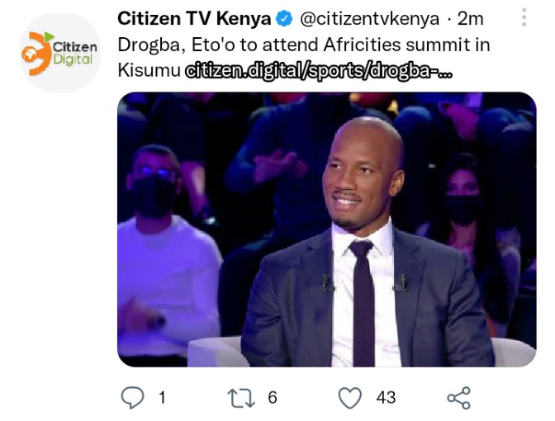The width and height of the screenshot is (555, 421).
Task: Open the photo of the man in suit
Action: click(327, 229)
